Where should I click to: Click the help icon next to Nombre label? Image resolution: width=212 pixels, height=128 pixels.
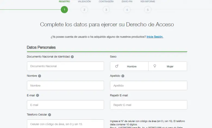point(39,76)
